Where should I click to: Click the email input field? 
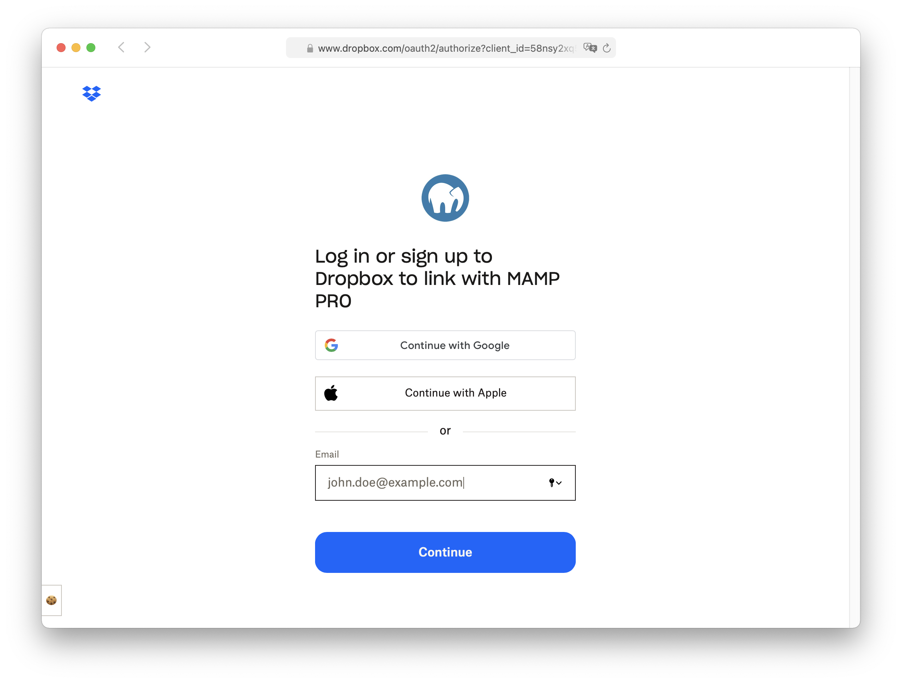[x=445, y=482]
